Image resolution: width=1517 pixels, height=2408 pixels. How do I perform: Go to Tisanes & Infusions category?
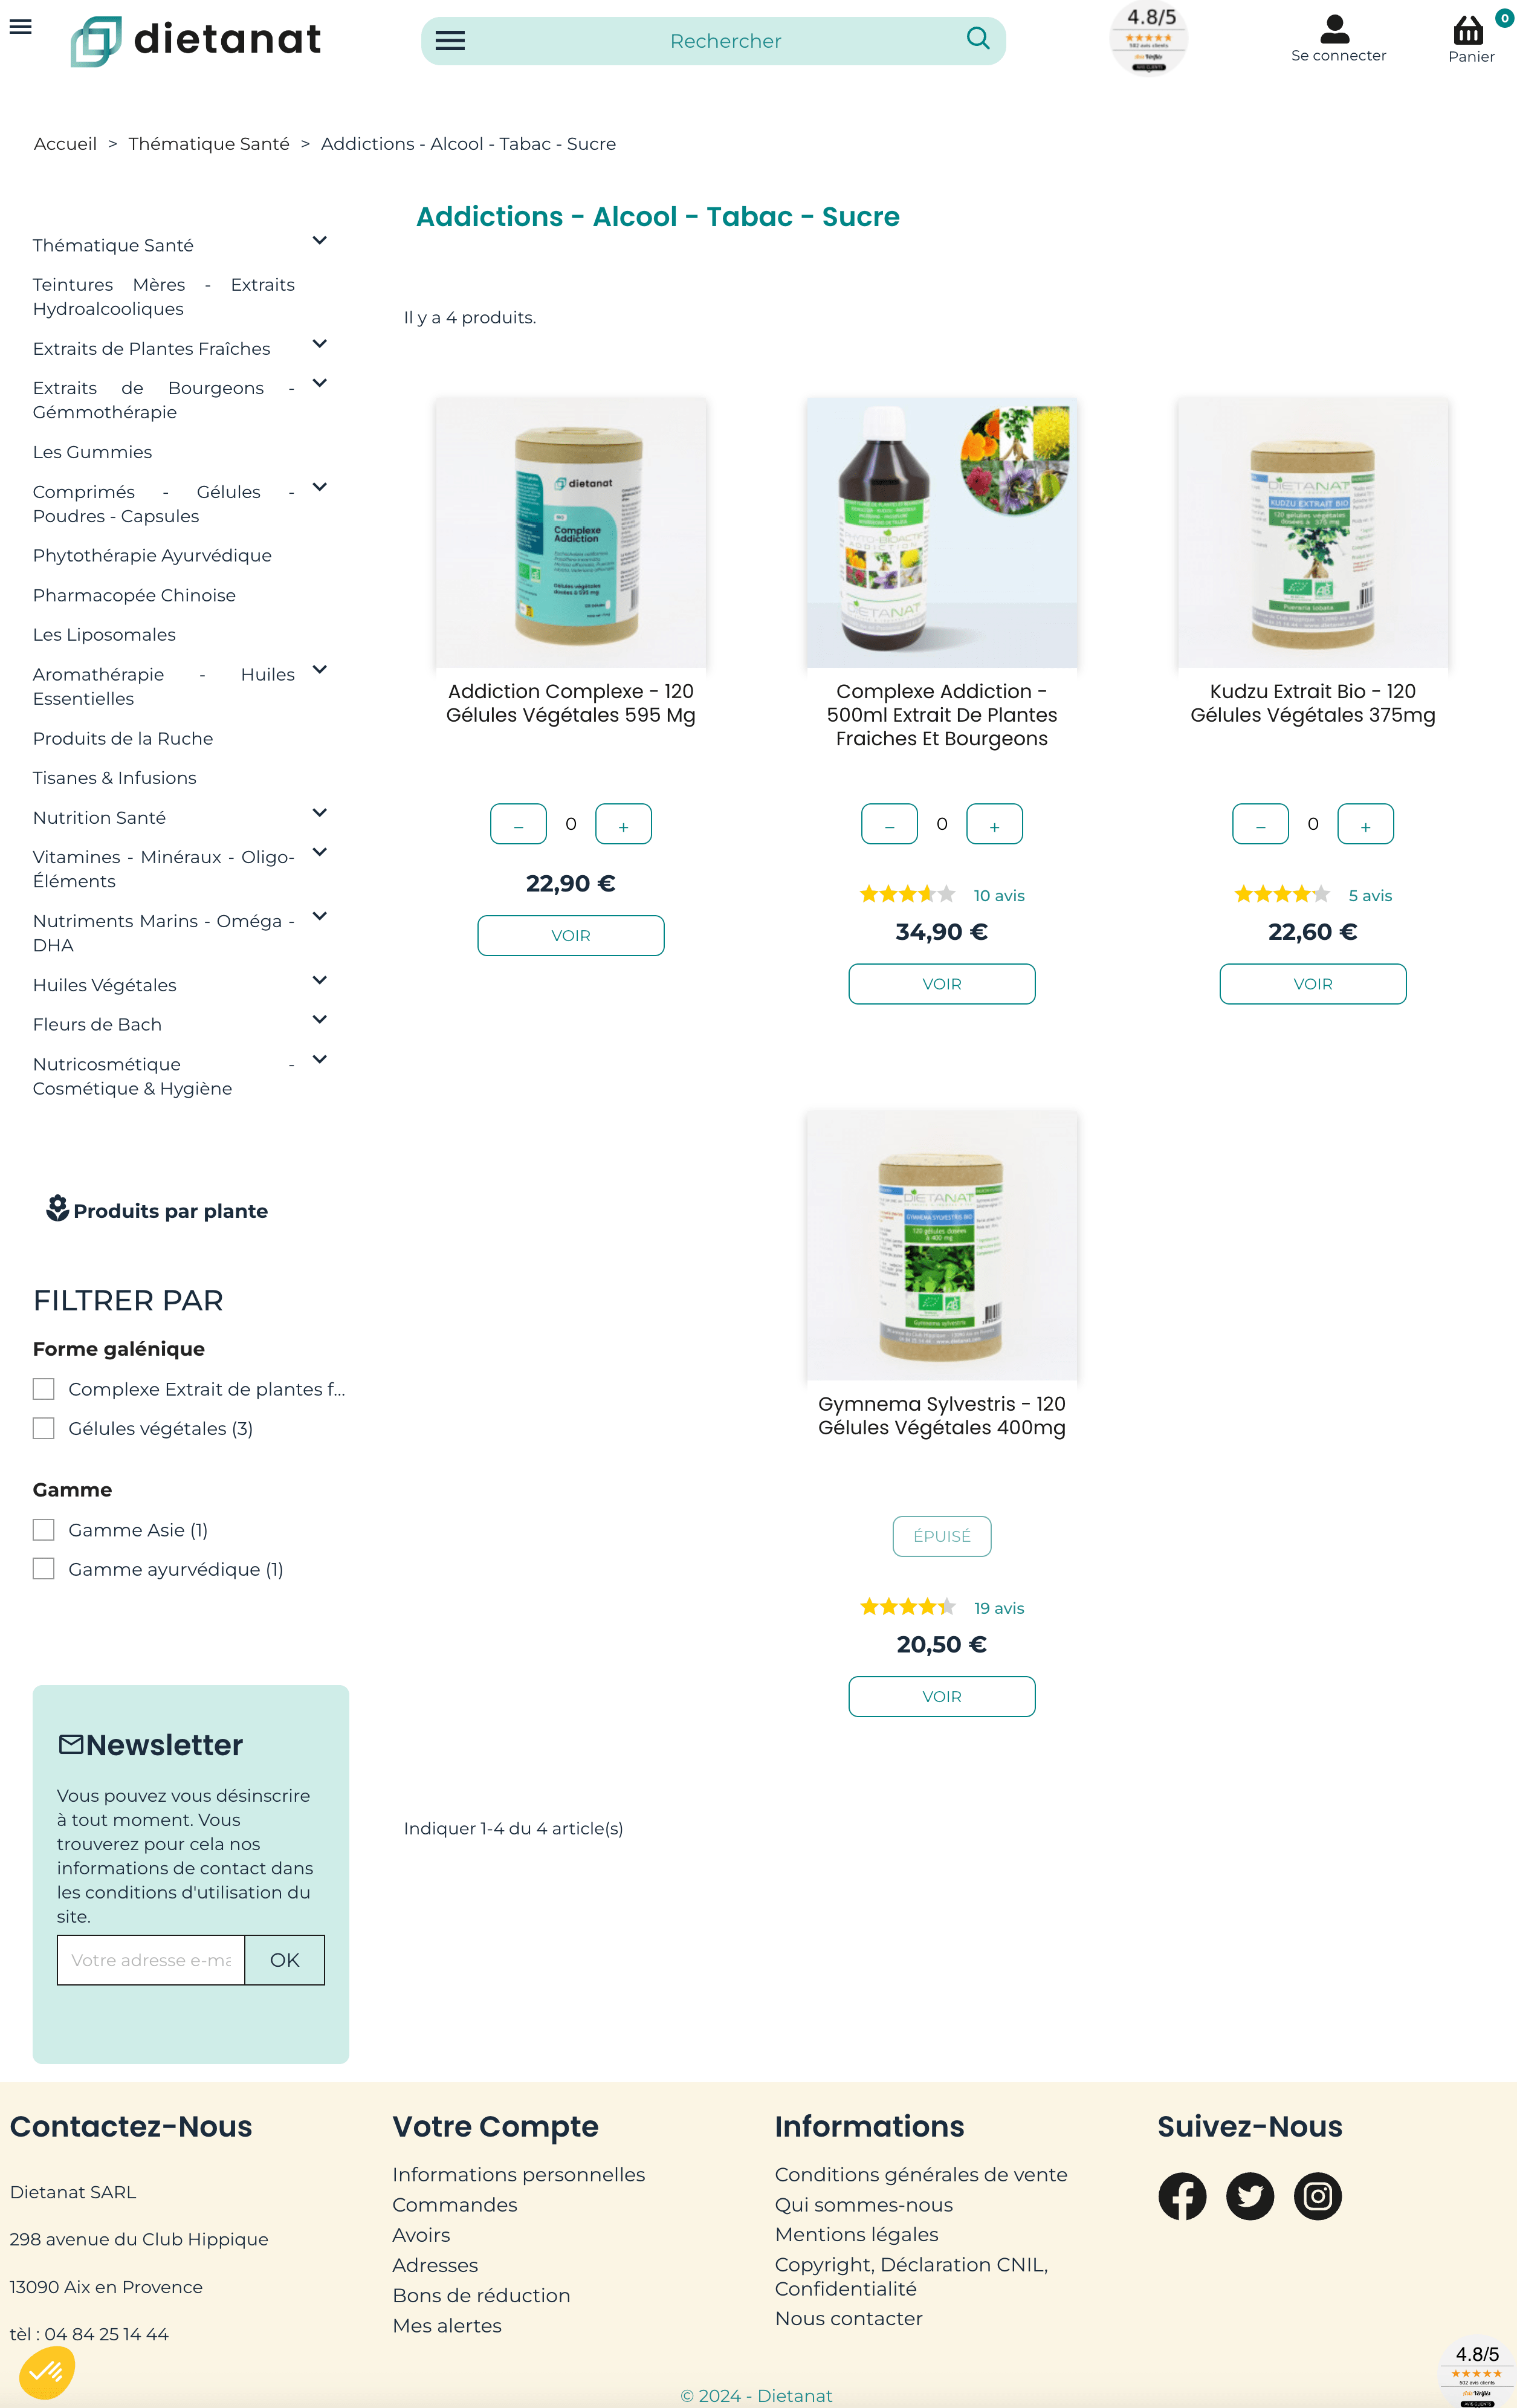tap(114, 778)
